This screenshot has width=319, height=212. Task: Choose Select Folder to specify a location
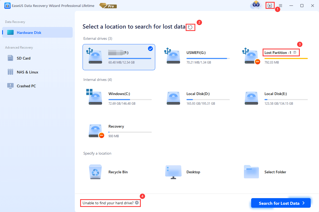pos(275,172)
